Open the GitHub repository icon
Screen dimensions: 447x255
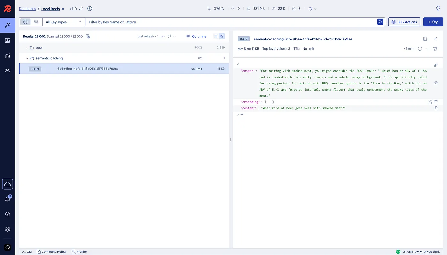7,247
